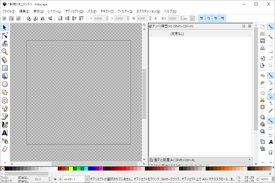
Task: Open the エクステンション(N) menu
Action: point(148,11)
